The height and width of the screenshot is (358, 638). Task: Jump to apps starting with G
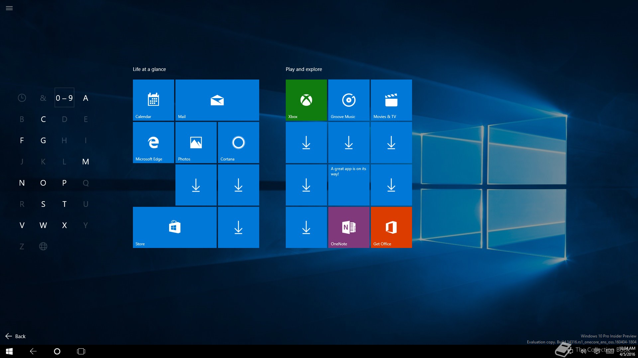(x=43, y=140)
